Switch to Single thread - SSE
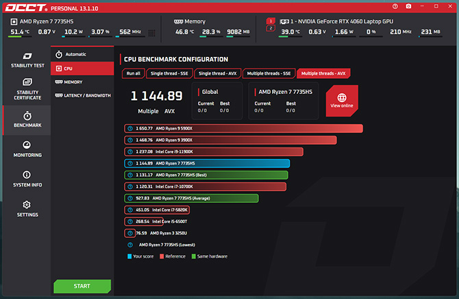This screenshot has width=459, height=299. tap(169, 73)
